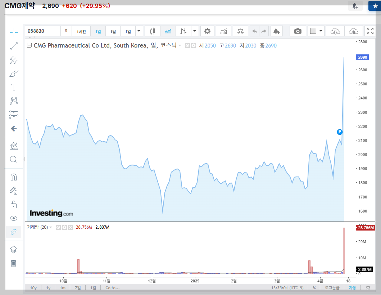
Task: Open the chart style dropdown arrow
Action: click(195, 31)
